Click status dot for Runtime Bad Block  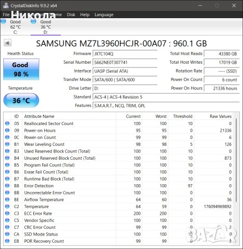point(7,178)
